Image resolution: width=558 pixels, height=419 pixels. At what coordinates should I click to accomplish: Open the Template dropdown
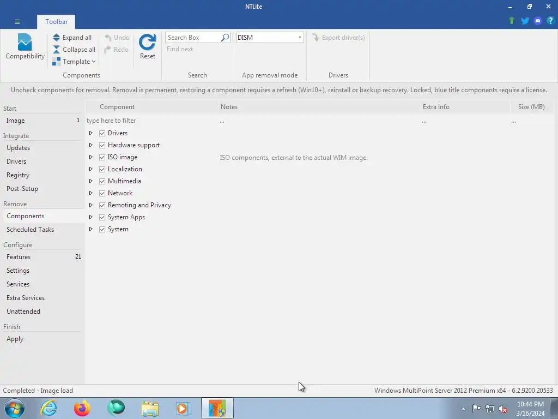74,62
